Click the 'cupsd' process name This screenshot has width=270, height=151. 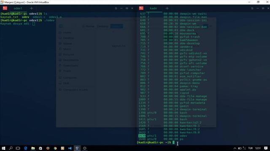point(184,93)
